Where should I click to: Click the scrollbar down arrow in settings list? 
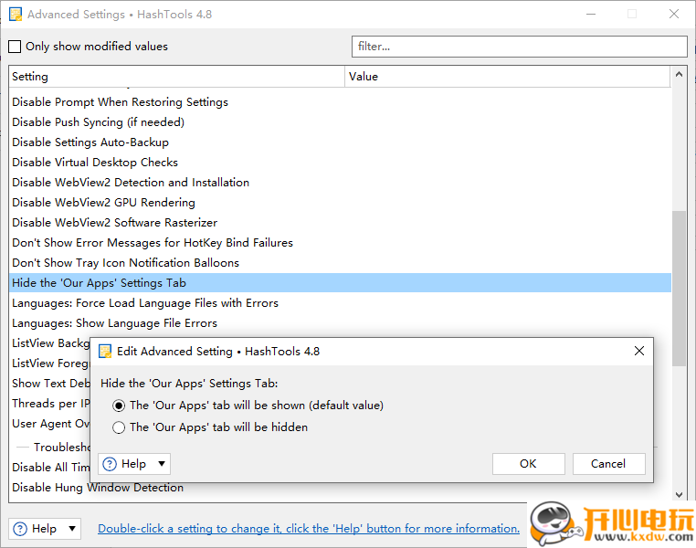click(x=679, y=494)
